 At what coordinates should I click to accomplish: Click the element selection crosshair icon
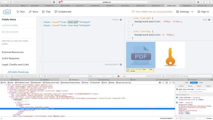click(163, 76)
